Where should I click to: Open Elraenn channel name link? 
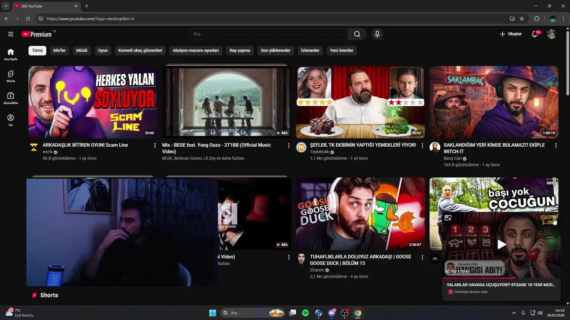(x=317, y=270)
